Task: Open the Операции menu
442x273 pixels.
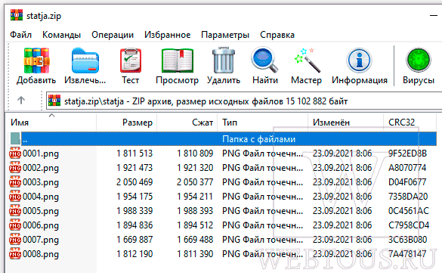Action: pos(113,35)
